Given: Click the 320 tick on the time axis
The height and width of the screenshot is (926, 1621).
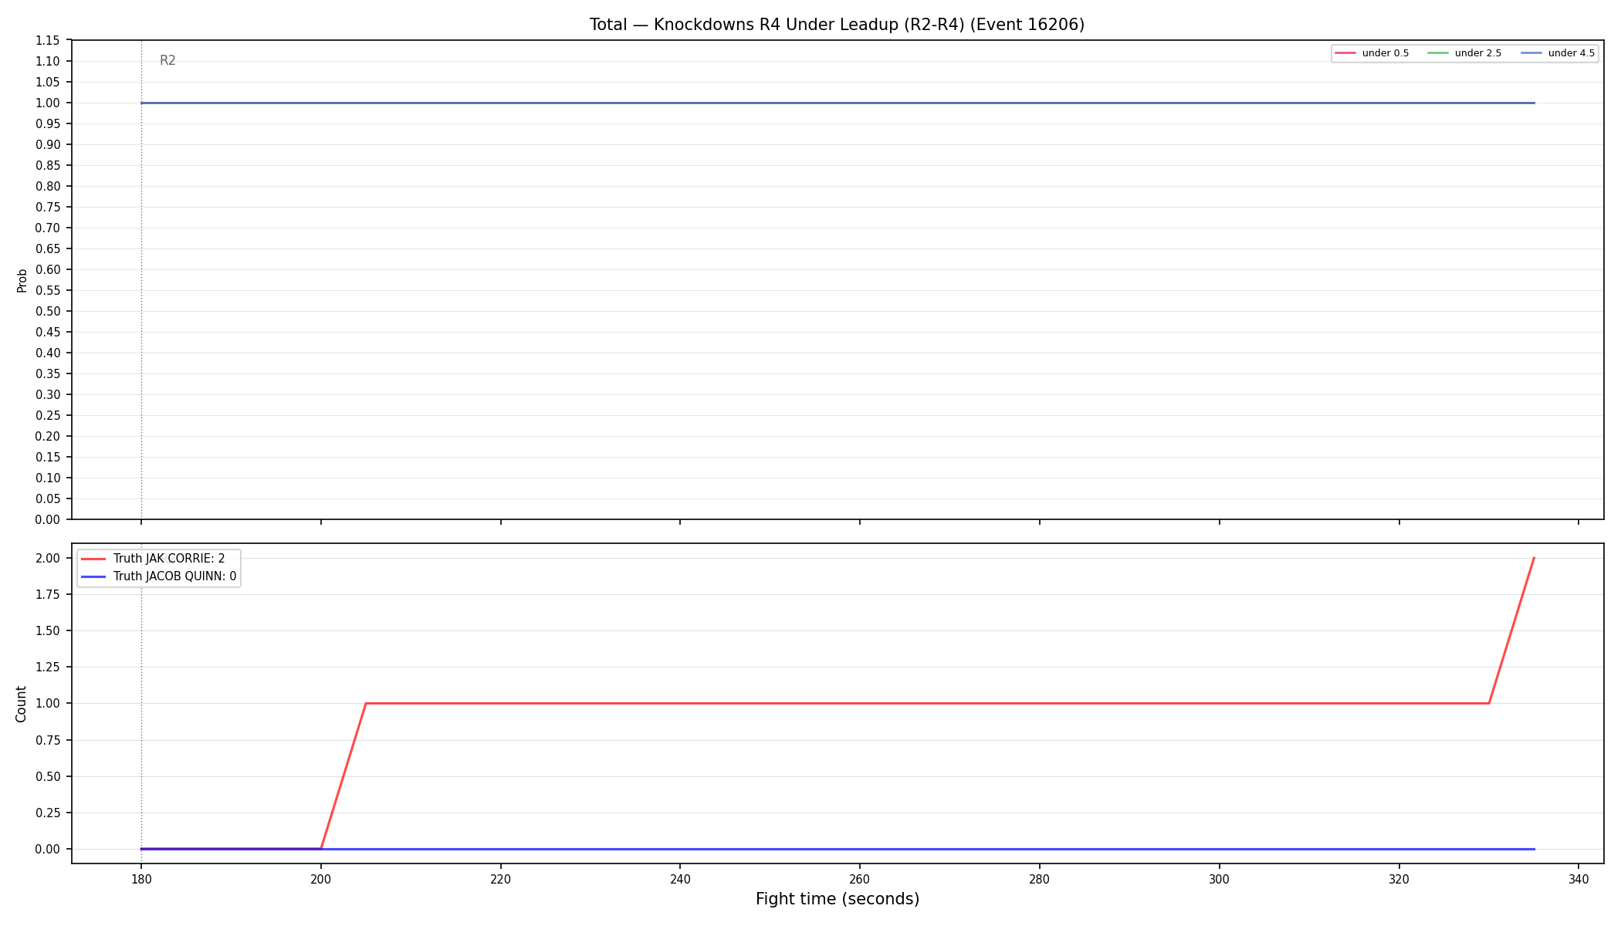Looking at the screenshot, I should pyautogui.click(x=1399, y=879).
